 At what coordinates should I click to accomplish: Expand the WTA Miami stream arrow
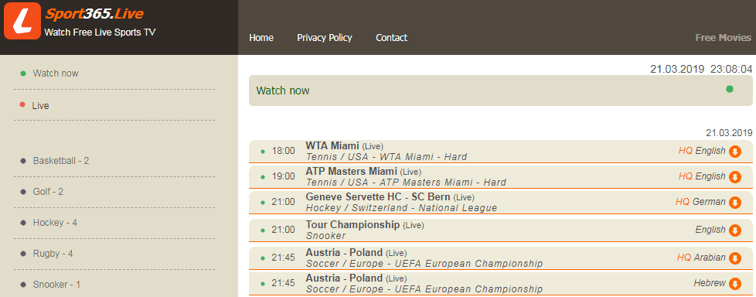coord(735,152)
